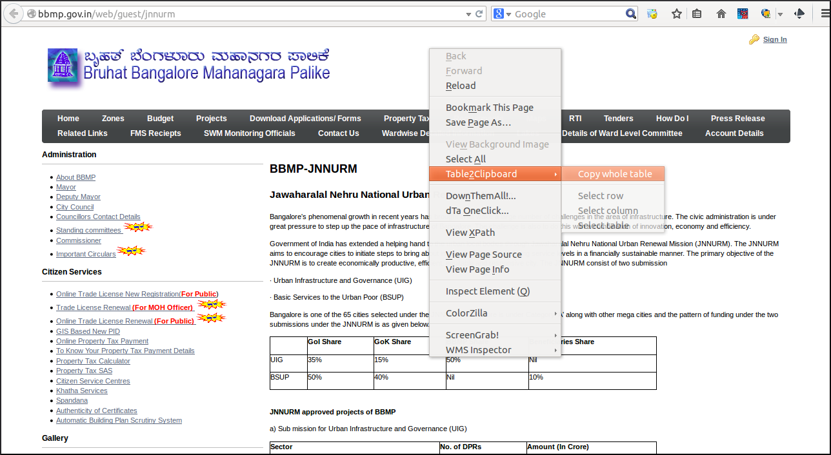Click the magnifier search icon in search box
Image resolution: width=831 pixels, height=455 pixels.
pyautogui.click(x=631, y=14)
